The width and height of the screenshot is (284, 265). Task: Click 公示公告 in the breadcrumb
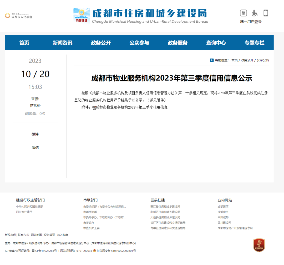click(x=263, y=60)
